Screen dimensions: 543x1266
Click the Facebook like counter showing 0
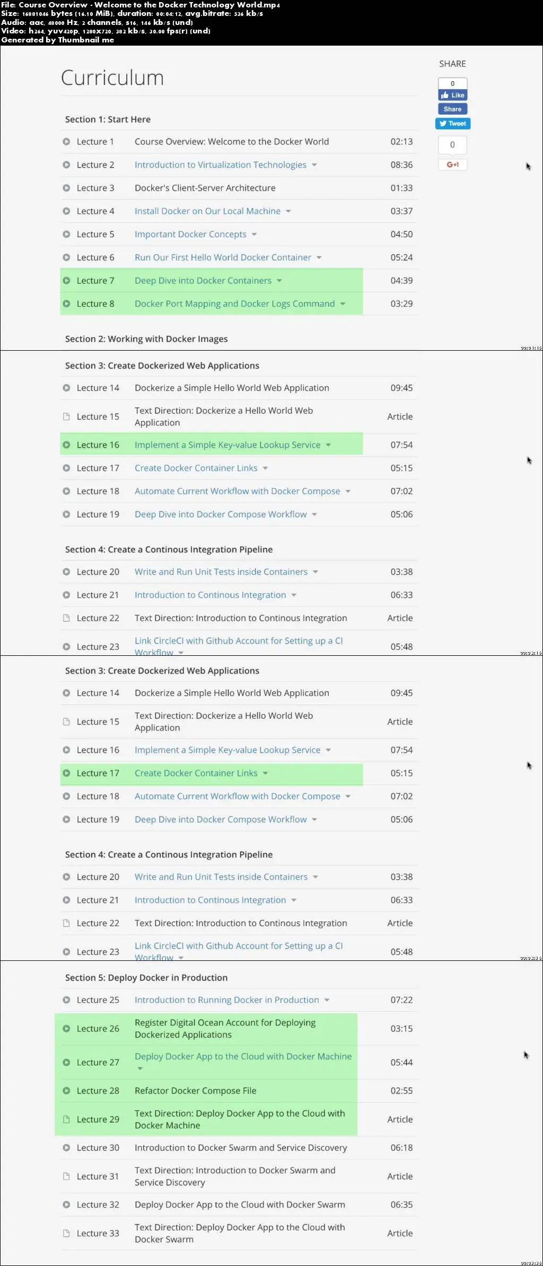coord(452,83)
